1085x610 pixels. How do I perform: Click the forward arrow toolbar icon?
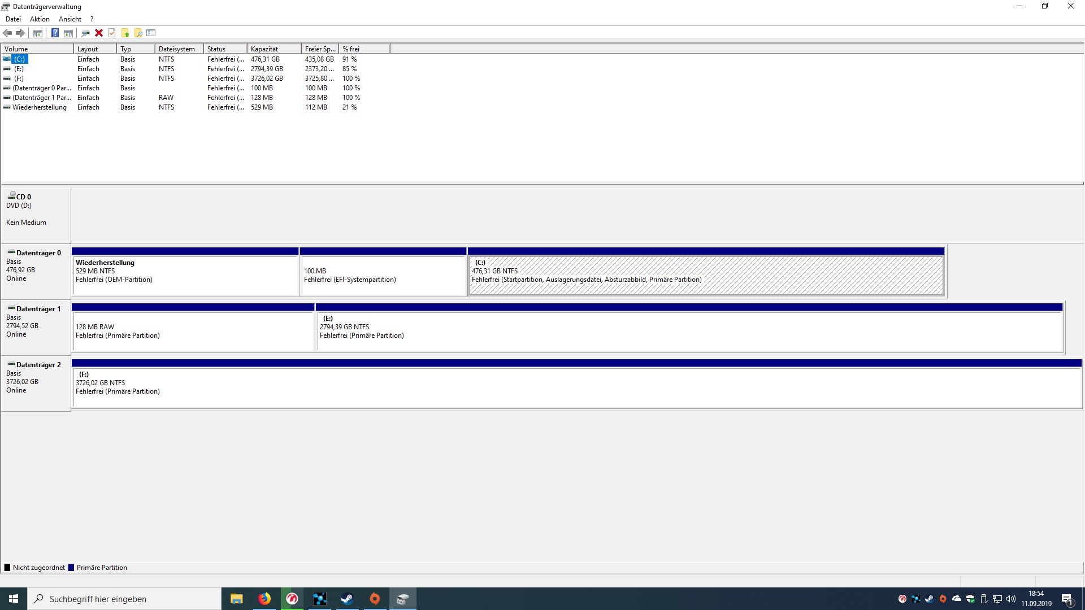click(20, 33)
